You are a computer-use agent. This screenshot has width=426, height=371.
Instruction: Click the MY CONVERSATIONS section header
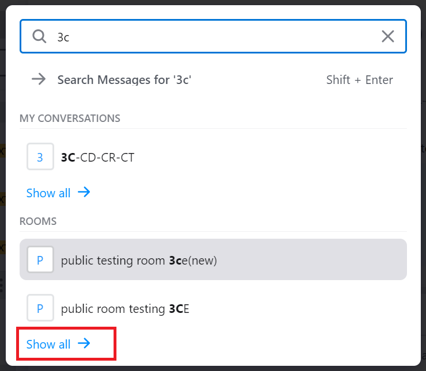70,118
